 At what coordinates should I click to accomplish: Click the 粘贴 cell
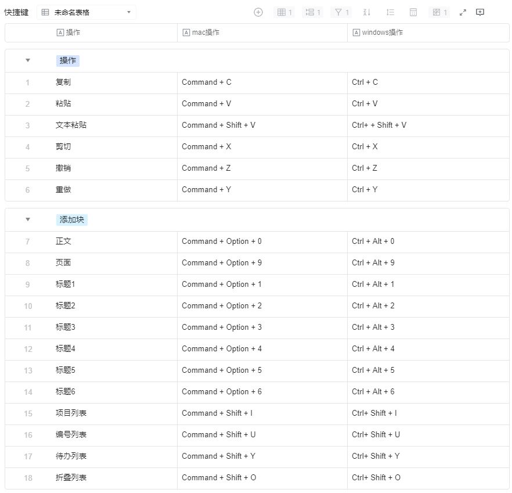point(114,104)
